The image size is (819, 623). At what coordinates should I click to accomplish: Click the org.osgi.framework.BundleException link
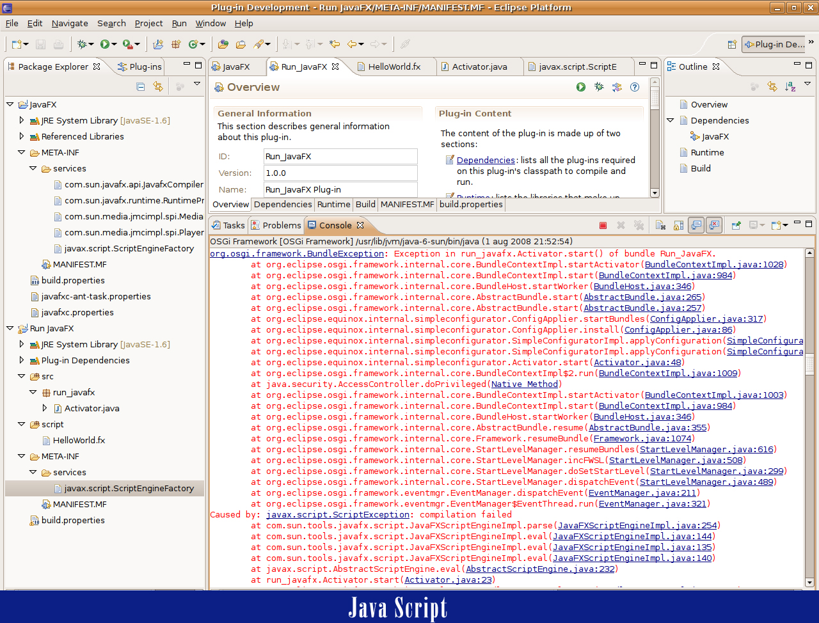pos(297,253)
